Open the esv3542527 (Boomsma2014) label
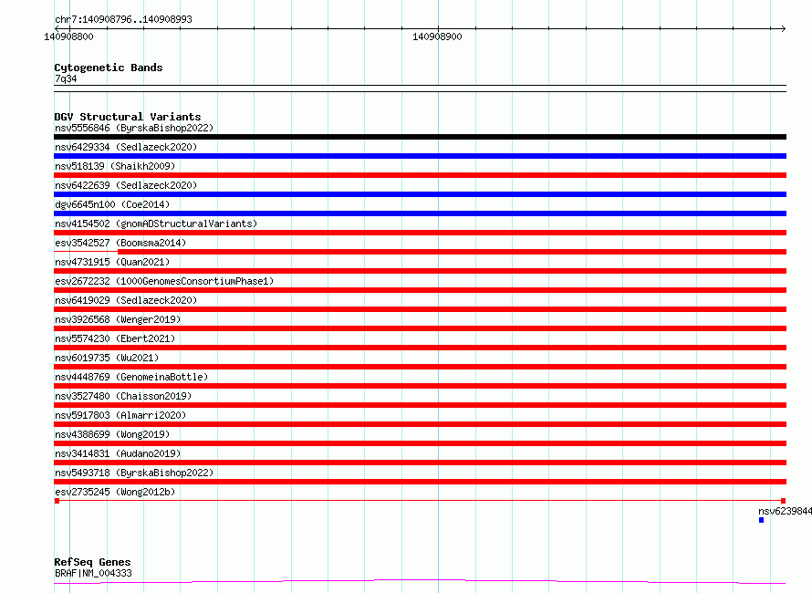The image size is (812, 593). 120,243
